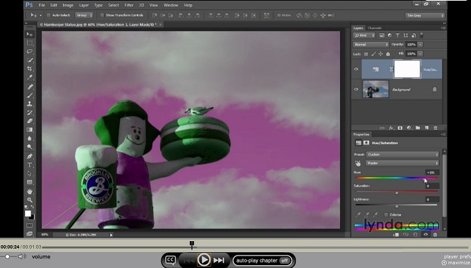
Task: Click the maximize player link
Action: tap(456, 262)
